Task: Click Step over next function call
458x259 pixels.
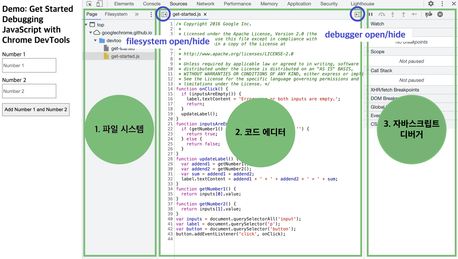Action: point(382,14)
